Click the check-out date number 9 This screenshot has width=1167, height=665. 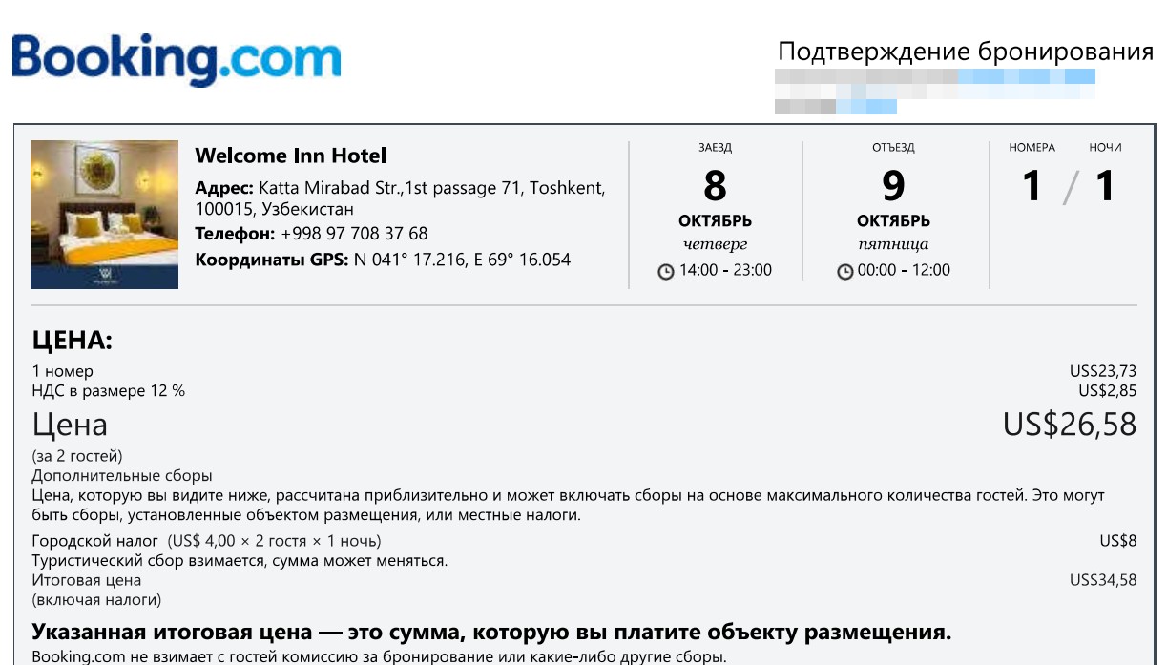pyautogui.click(x=893, y=186)
